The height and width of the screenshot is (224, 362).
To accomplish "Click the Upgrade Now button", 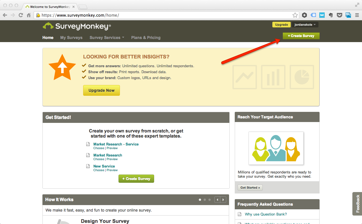I will (101, 90).
